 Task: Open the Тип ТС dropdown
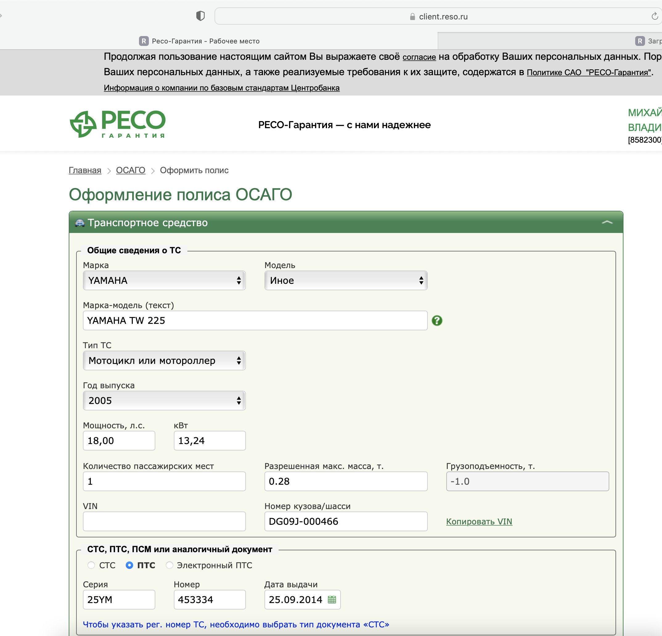pos(164,361)
